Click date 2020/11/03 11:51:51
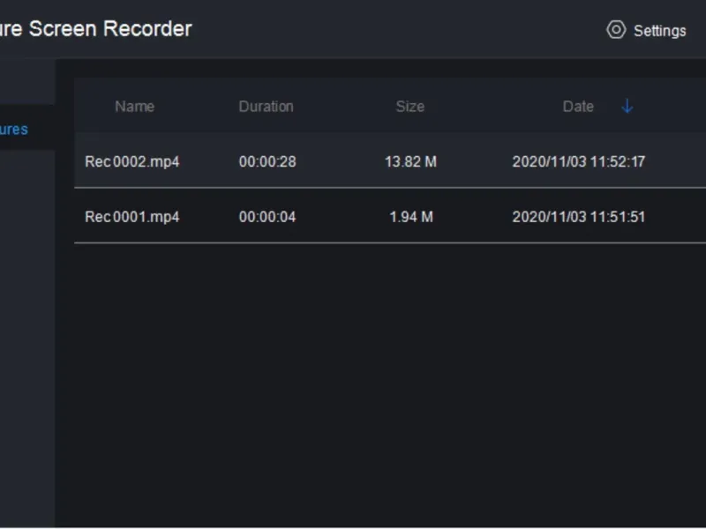Screen dimensions: 706x529 [x=579, y=217]
